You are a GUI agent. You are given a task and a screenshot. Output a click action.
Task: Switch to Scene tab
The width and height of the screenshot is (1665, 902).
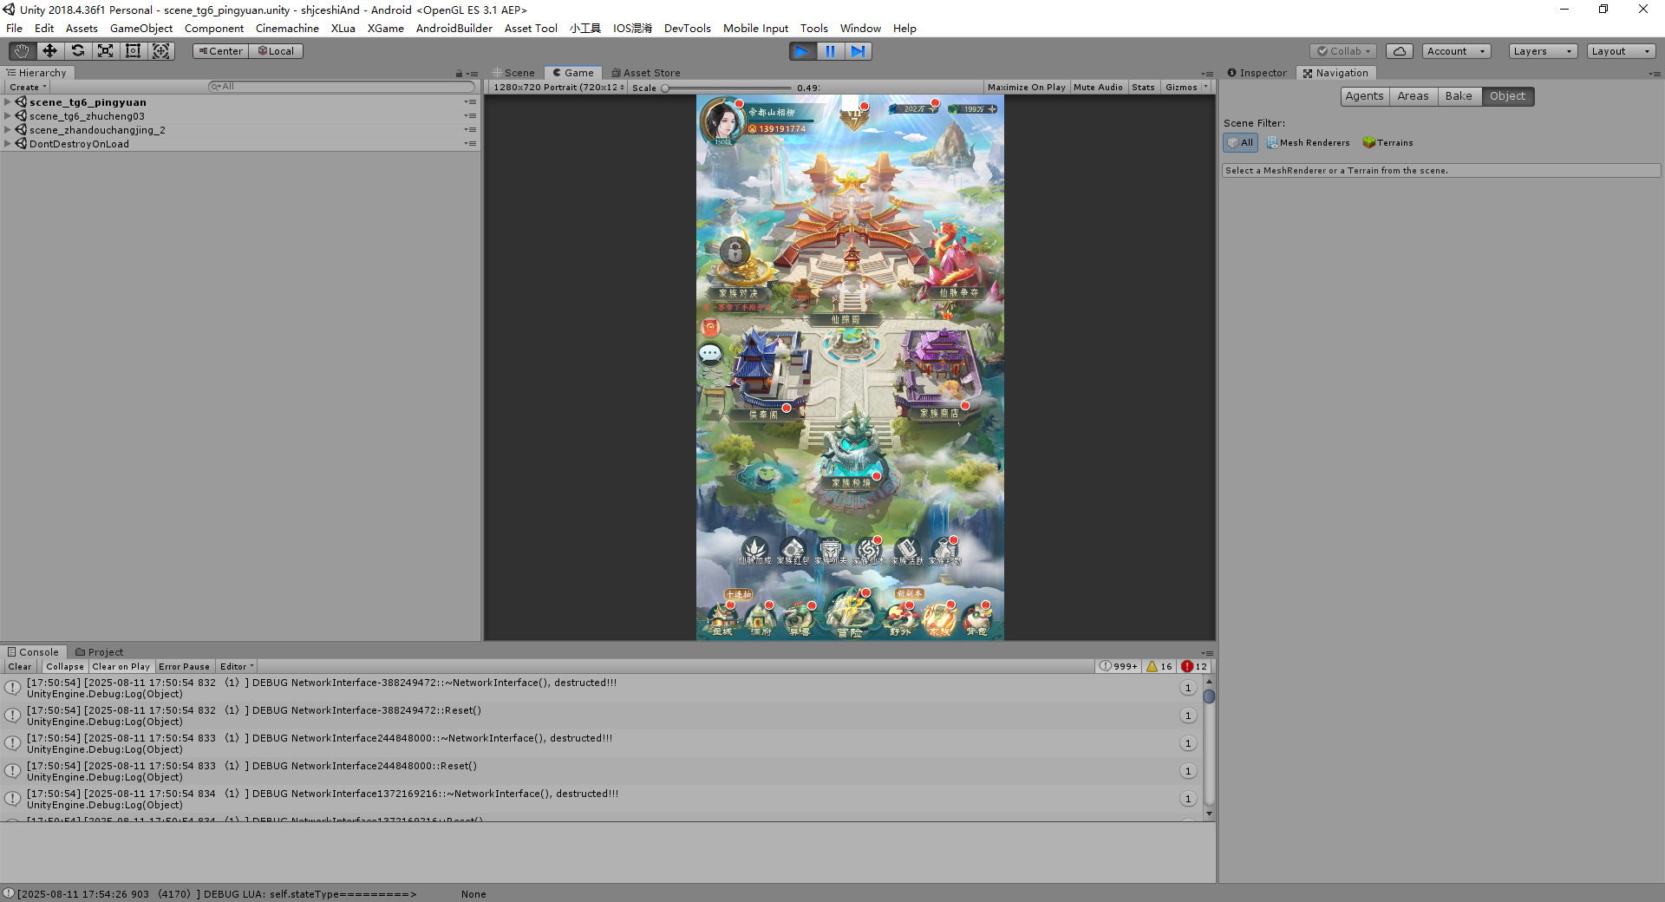coord(514,73)
